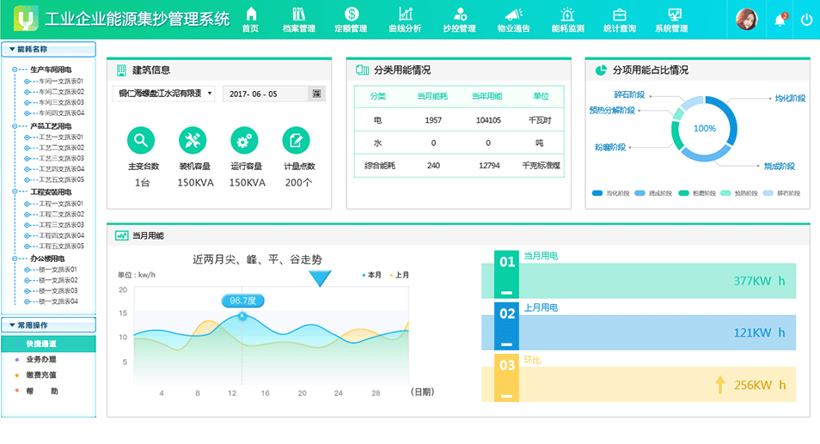Open the 首页 home icon
The image size is (820, 444).
(250, 15)
